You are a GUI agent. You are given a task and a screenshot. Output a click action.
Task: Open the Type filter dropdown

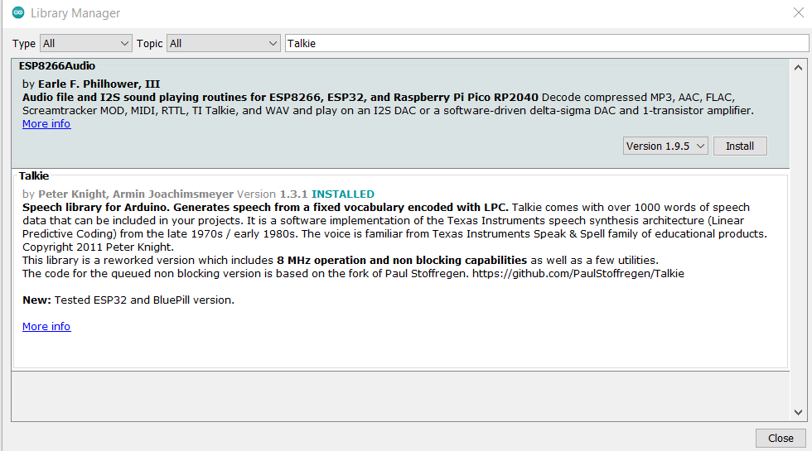tap(86, 43)
